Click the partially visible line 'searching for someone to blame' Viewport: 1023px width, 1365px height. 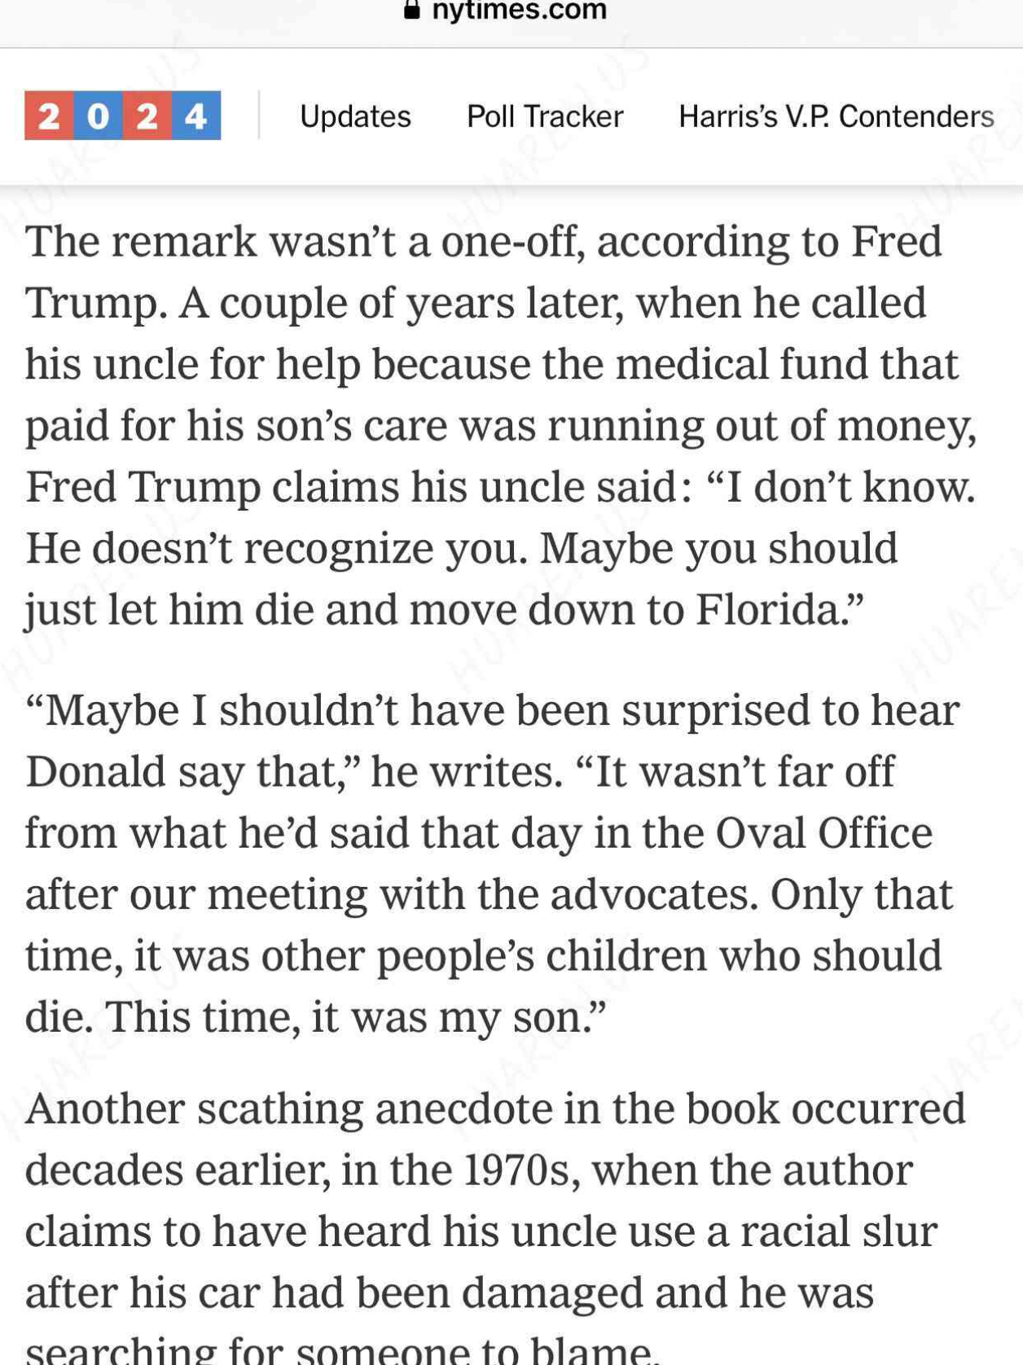click(x=342, y=1350)
